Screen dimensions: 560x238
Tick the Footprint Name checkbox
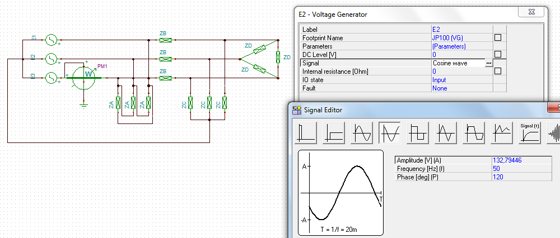(x=497, y=37)
